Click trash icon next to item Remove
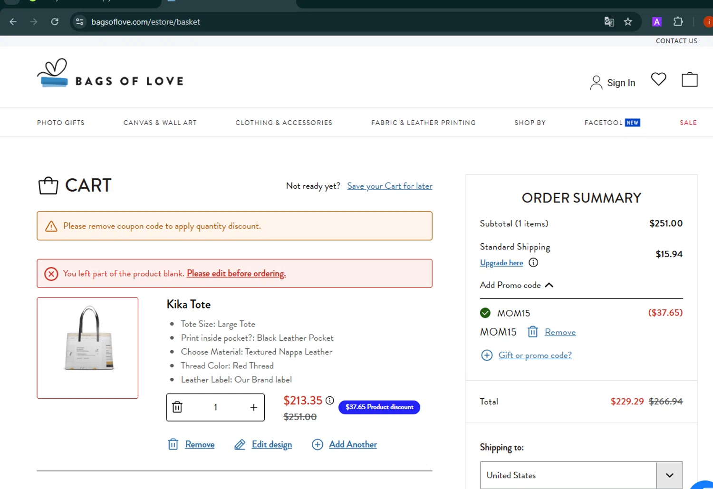Viewport: 713px width, 489px height. pyautogui.click(x=173, y=444)
